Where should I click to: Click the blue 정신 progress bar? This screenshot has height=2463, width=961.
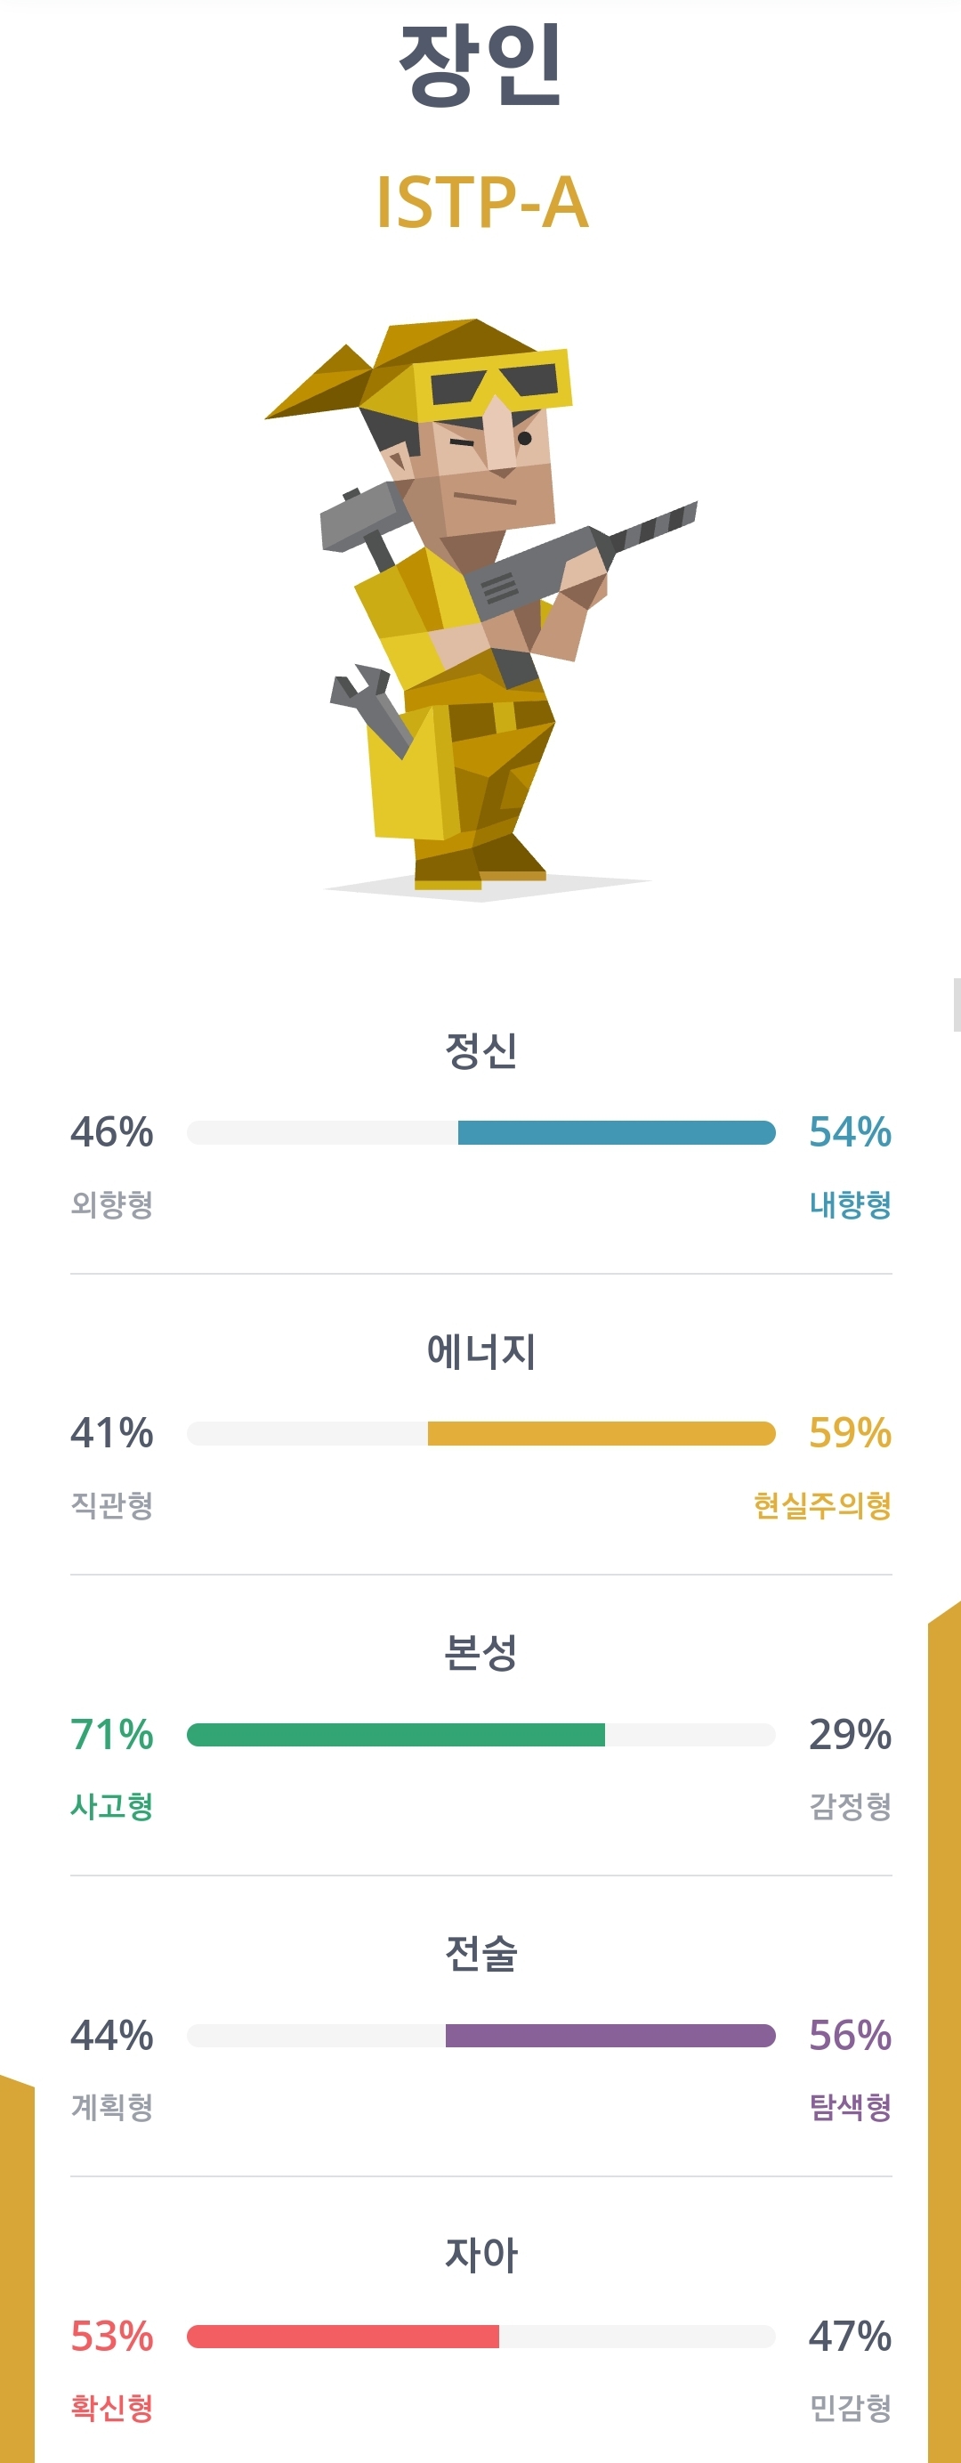pos(480,1131)
